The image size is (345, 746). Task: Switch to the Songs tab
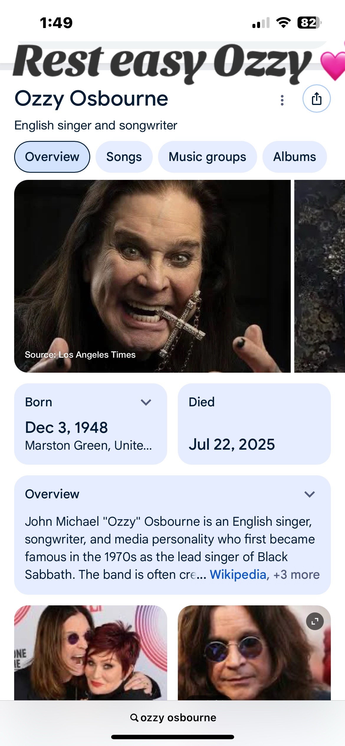tap(124, 157)
